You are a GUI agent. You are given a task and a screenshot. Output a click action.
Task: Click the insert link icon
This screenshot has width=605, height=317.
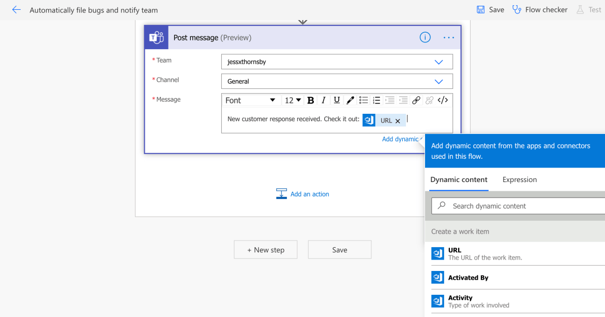coord(416,100)
